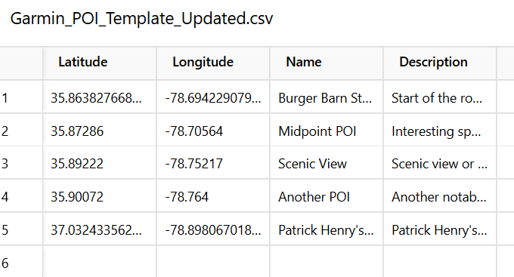
Task: Click latitude cell 37.032433562...
Action: pos(99,229)
